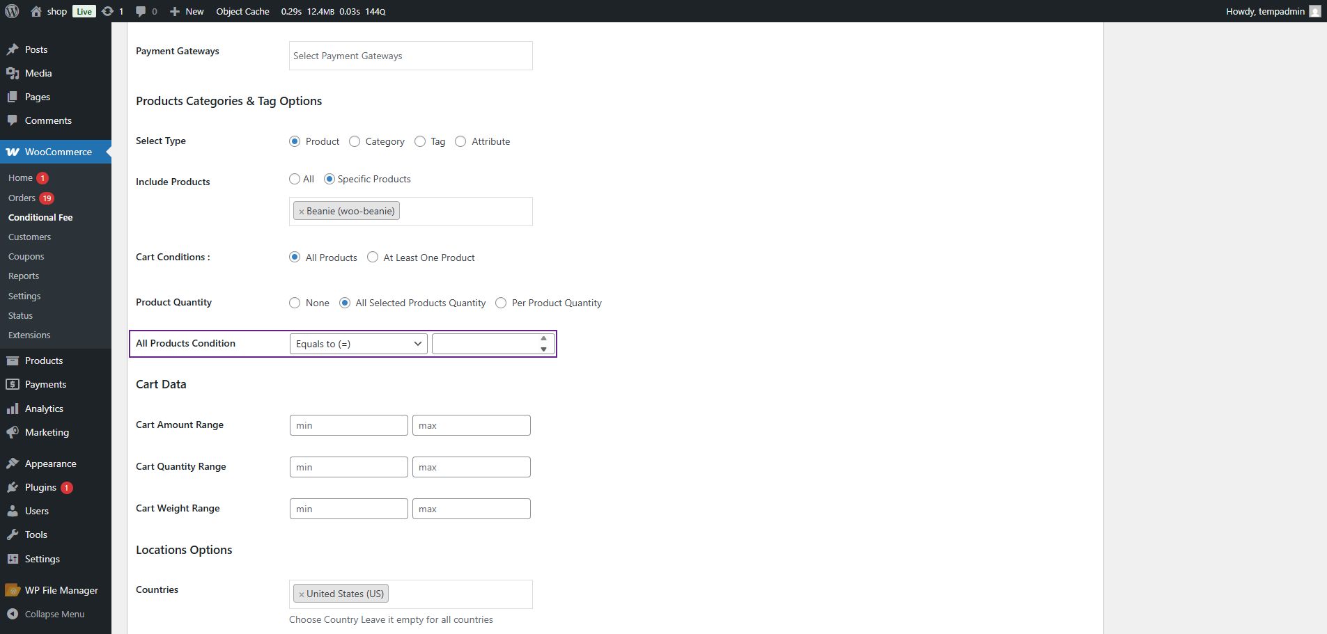The height and width of the screenshot is (634, 1327).
Task: Open WooCommerce Coupons submenu
Action: click(x=26, y=256)
